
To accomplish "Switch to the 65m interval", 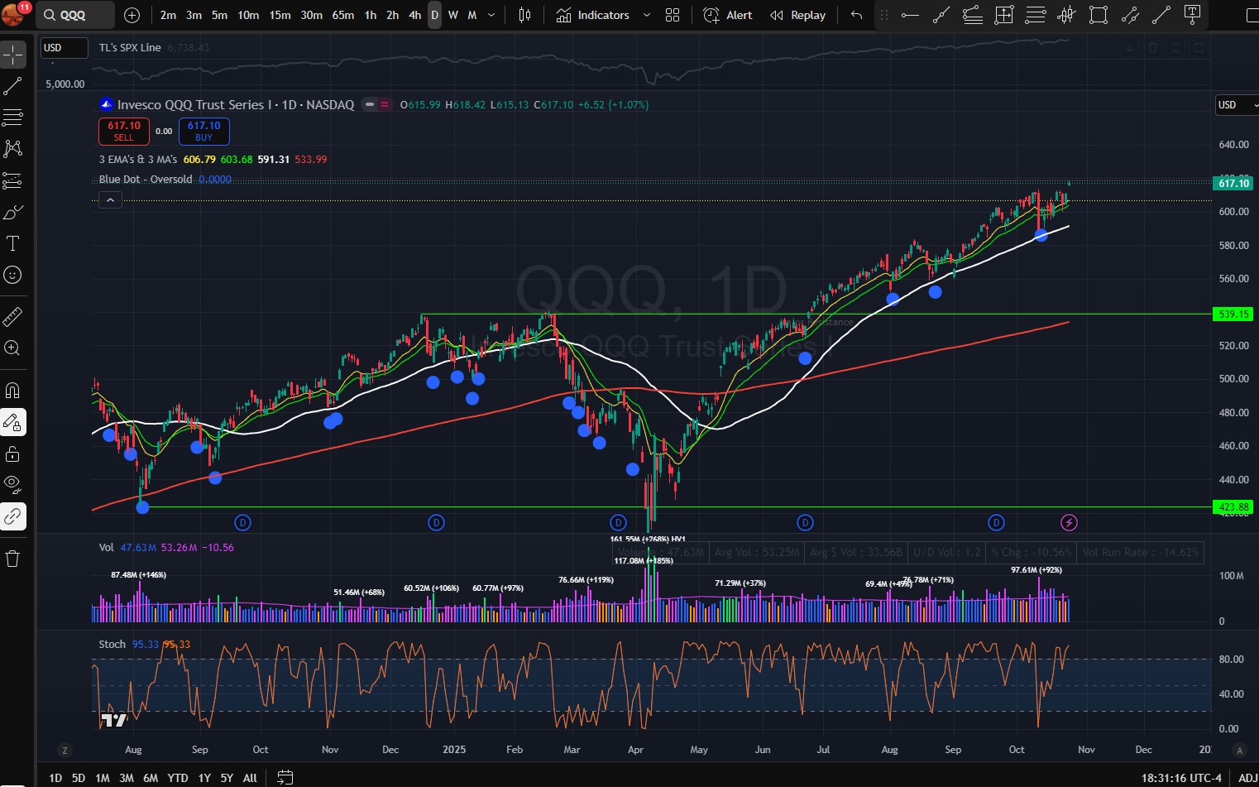I will tap(343, 15).
